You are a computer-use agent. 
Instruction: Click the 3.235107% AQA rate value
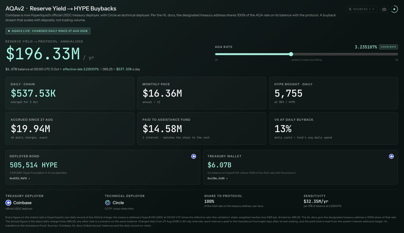[366, 47]
